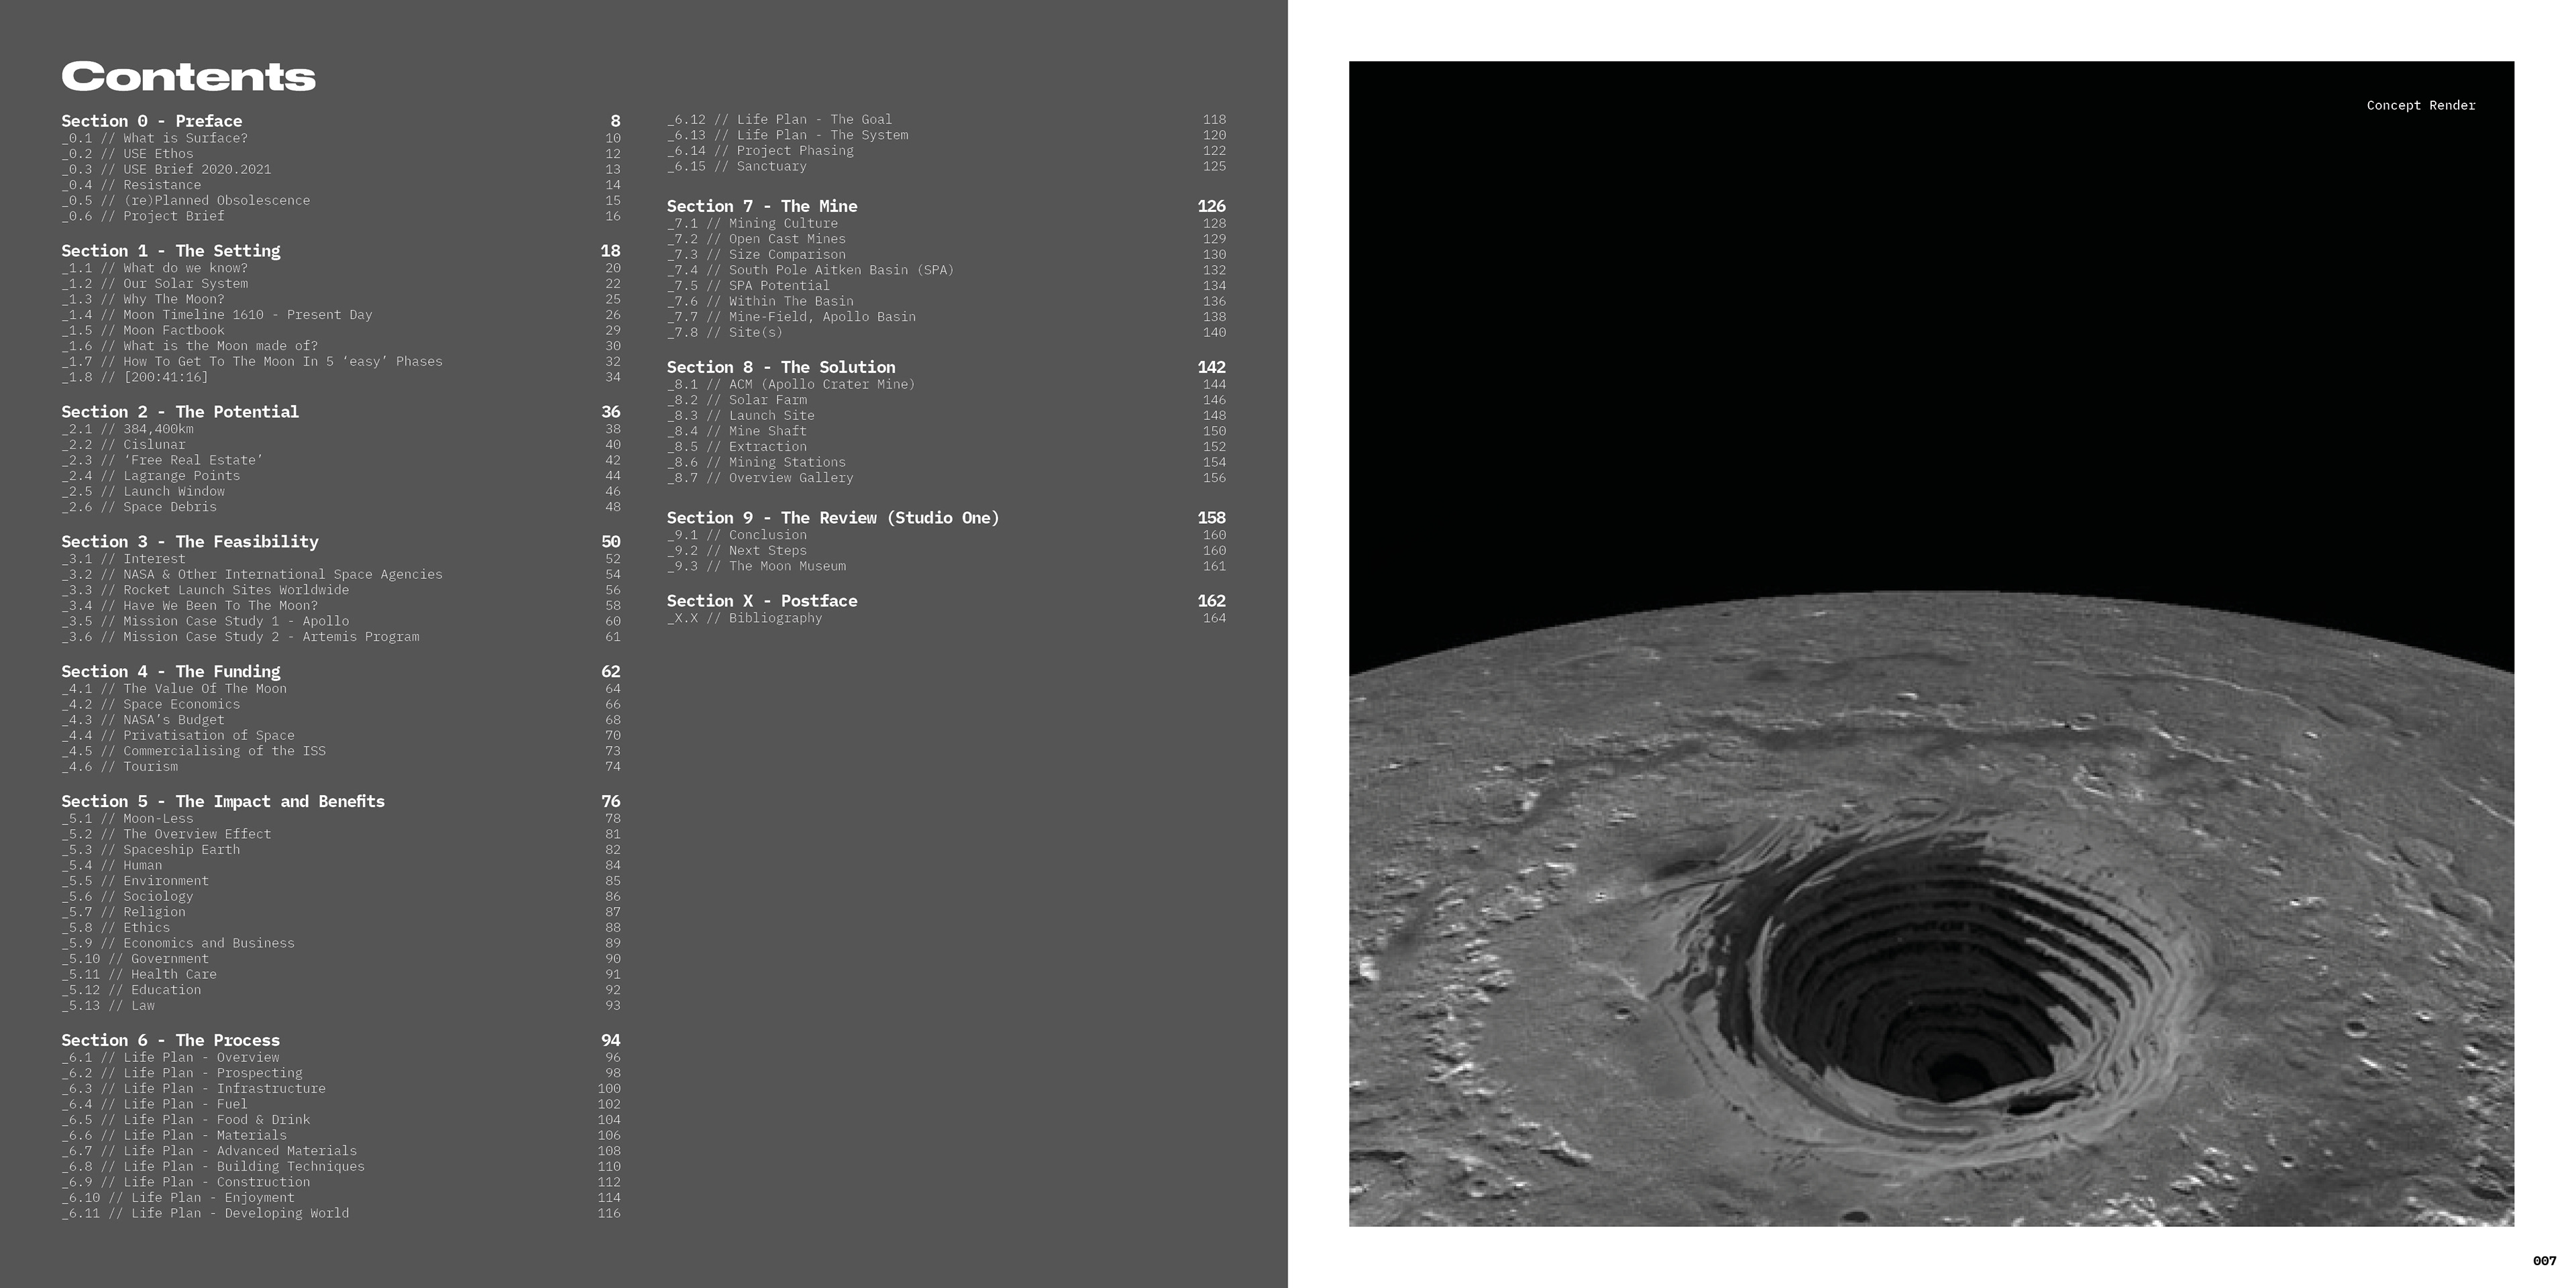Open Section 9 - The Review (Studio One)
The image size is (2576, 1288).
832,518
